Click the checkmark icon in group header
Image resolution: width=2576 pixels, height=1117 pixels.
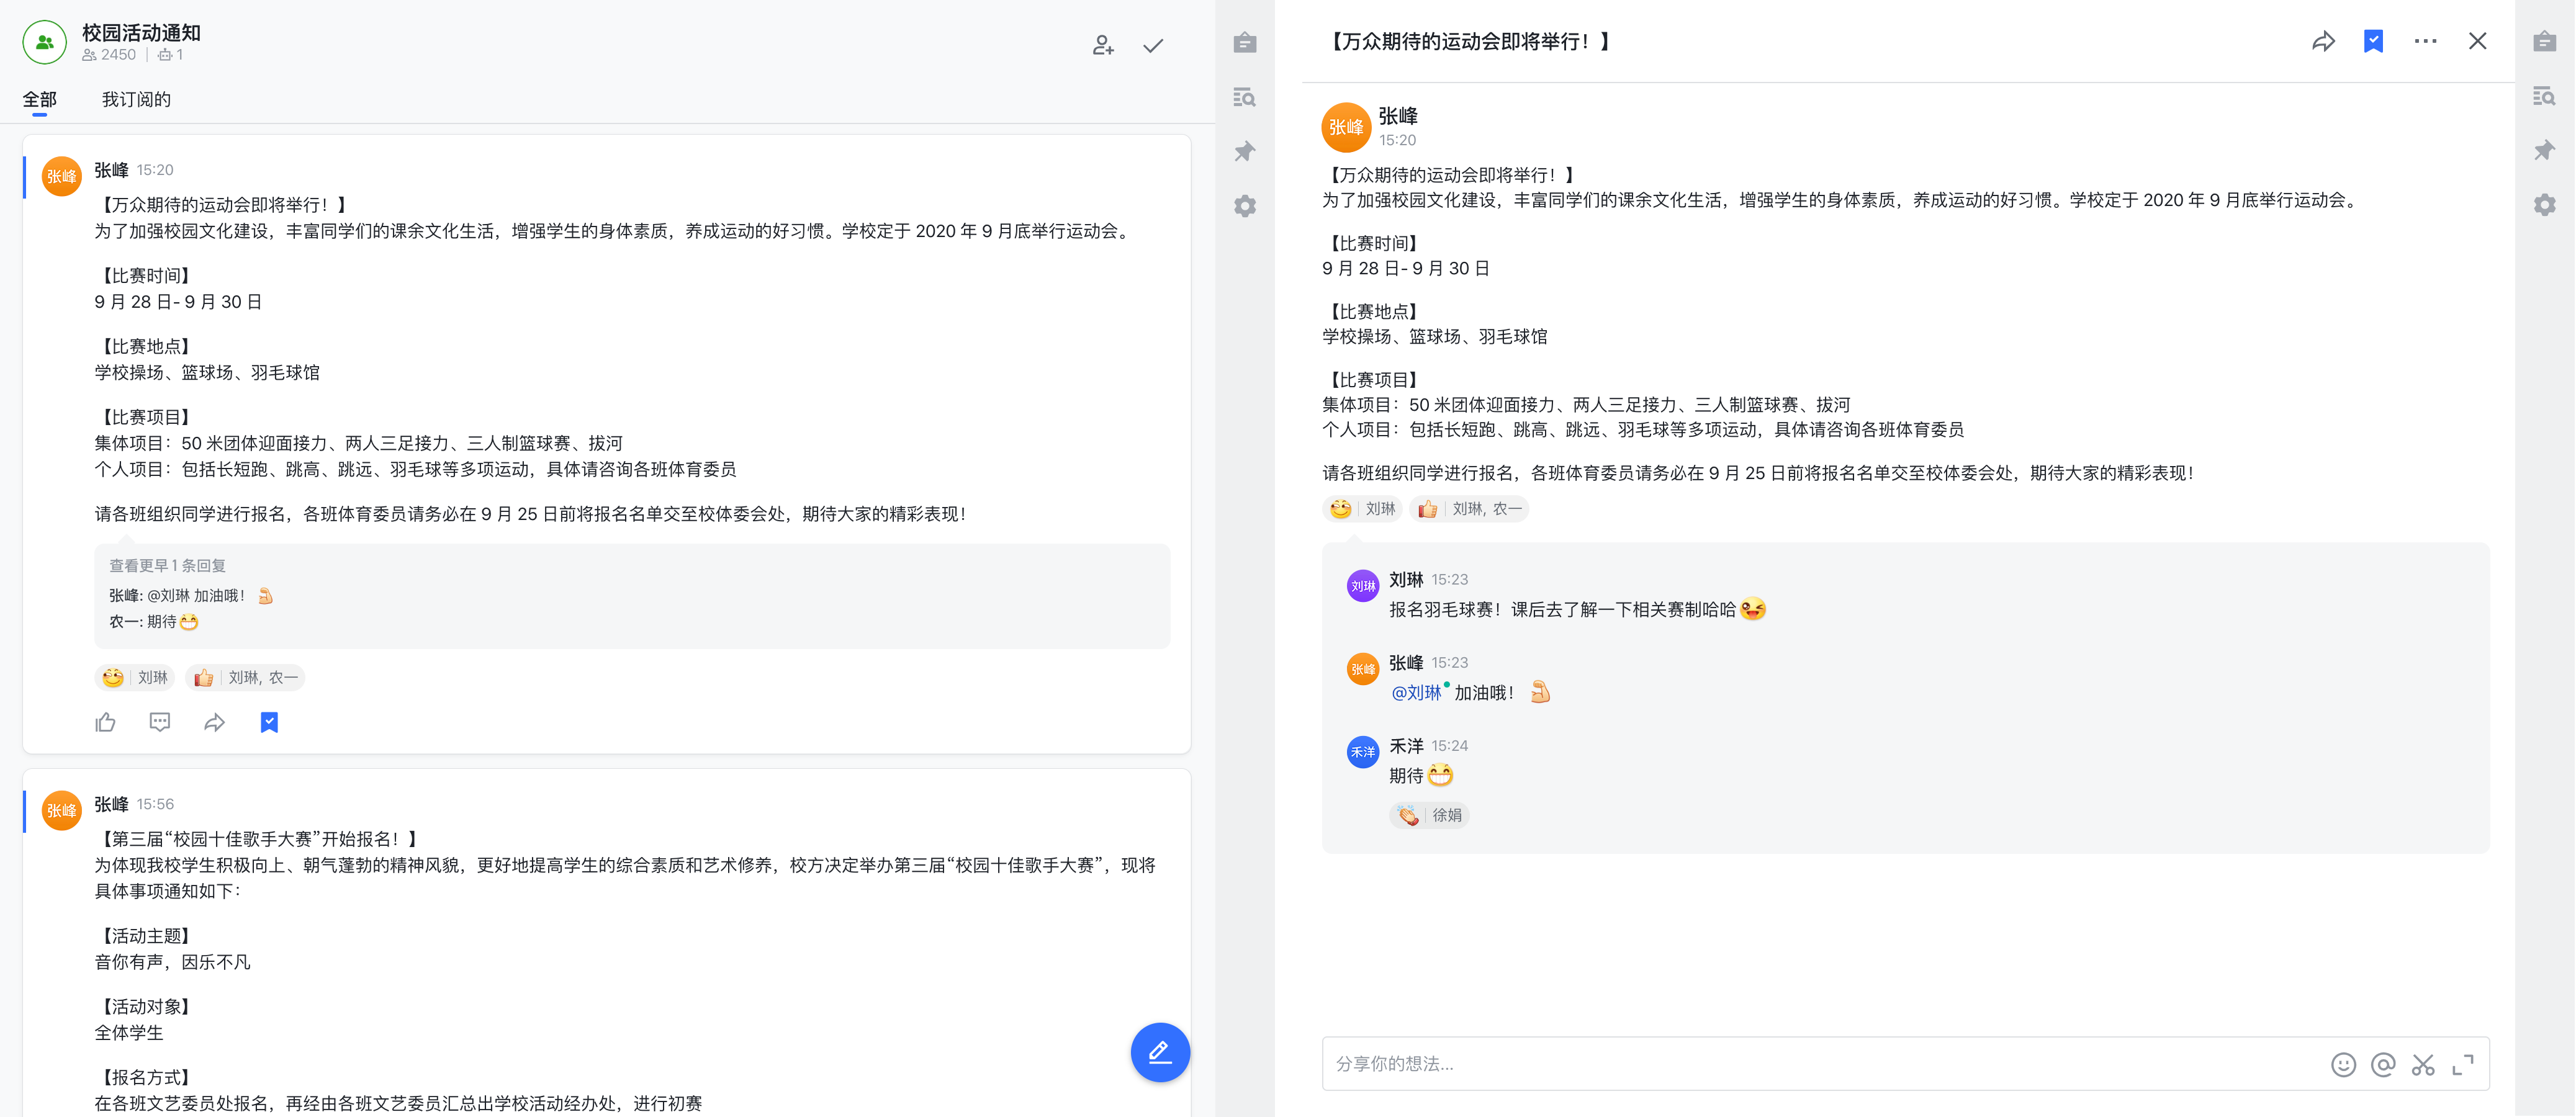pos(1153,45)
